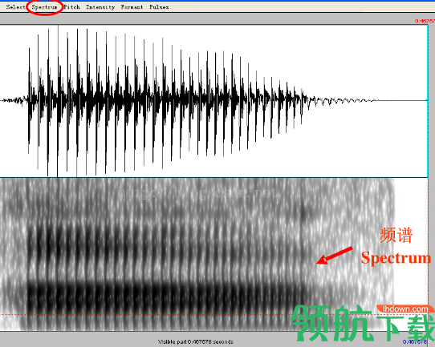Image resolution: width=435 pixels, height=347 pixels.
Task: Click the green 领航下载 logo
Action: tap(363, 324)
